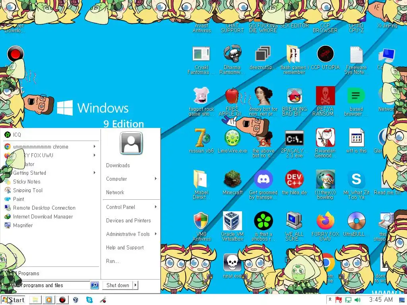Open the Freeware Sys Note file

click(x=356, y=54)
